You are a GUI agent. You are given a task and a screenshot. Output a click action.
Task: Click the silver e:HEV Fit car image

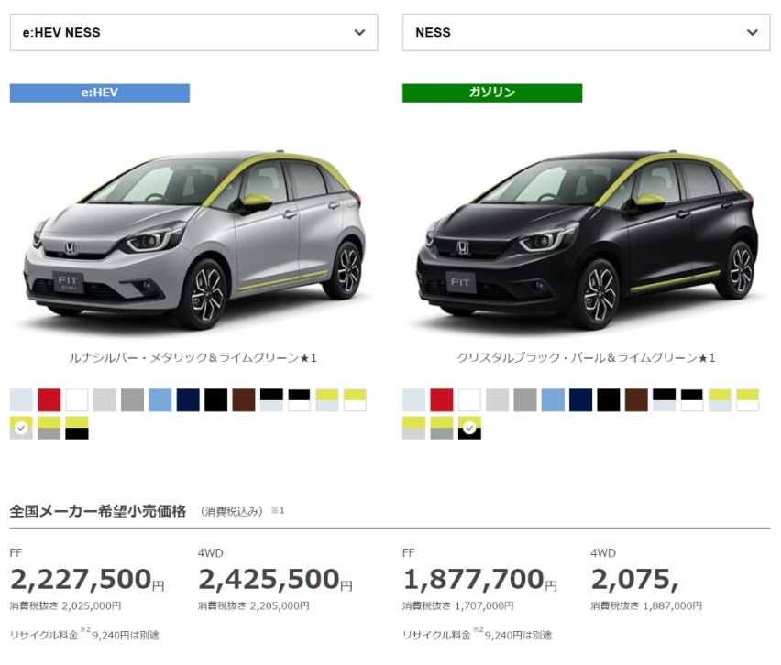(x=194, y=239)
